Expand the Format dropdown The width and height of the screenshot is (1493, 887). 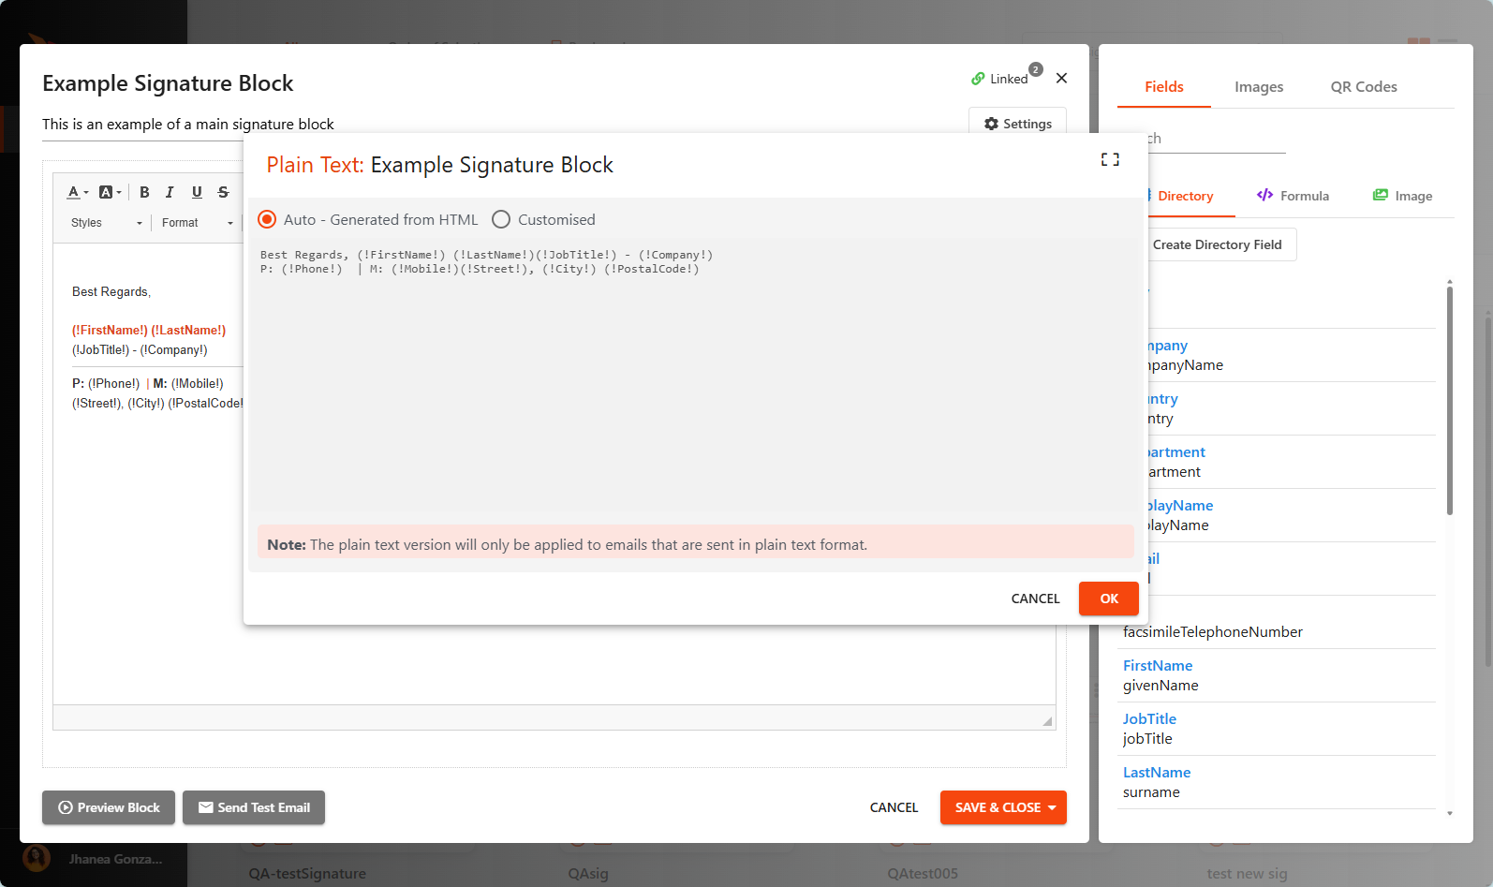(x=197, y=223)
